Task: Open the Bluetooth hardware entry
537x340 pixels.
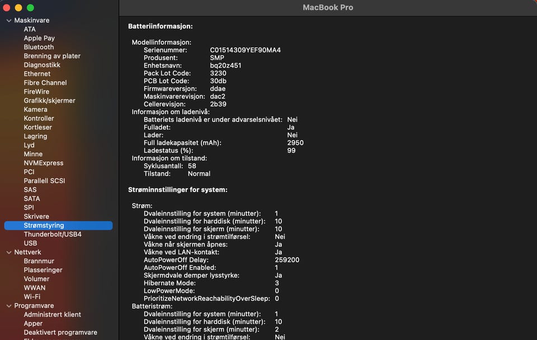Action: click(x=39, y=47)
